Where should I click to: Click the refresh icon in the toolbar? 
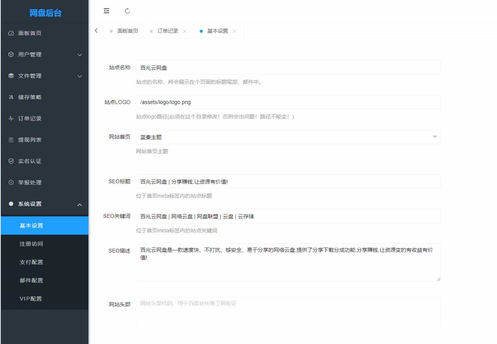tap(127, 11)
